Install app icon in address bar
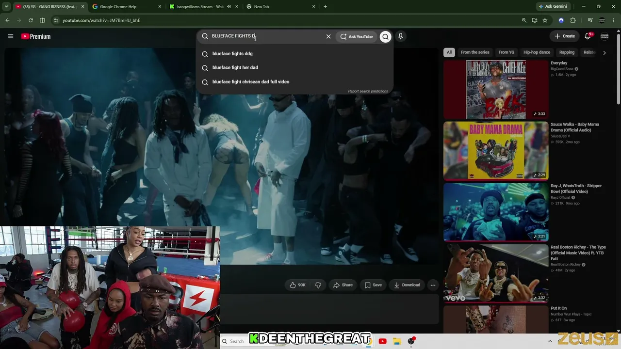The image size is (621, 349). pyautogui.click(x=534, y=20)
